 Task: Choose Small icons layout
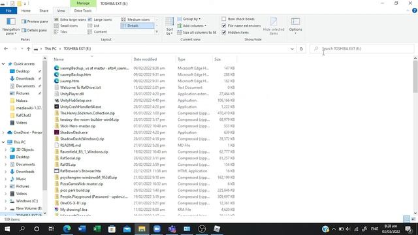(x=66, y=25)
